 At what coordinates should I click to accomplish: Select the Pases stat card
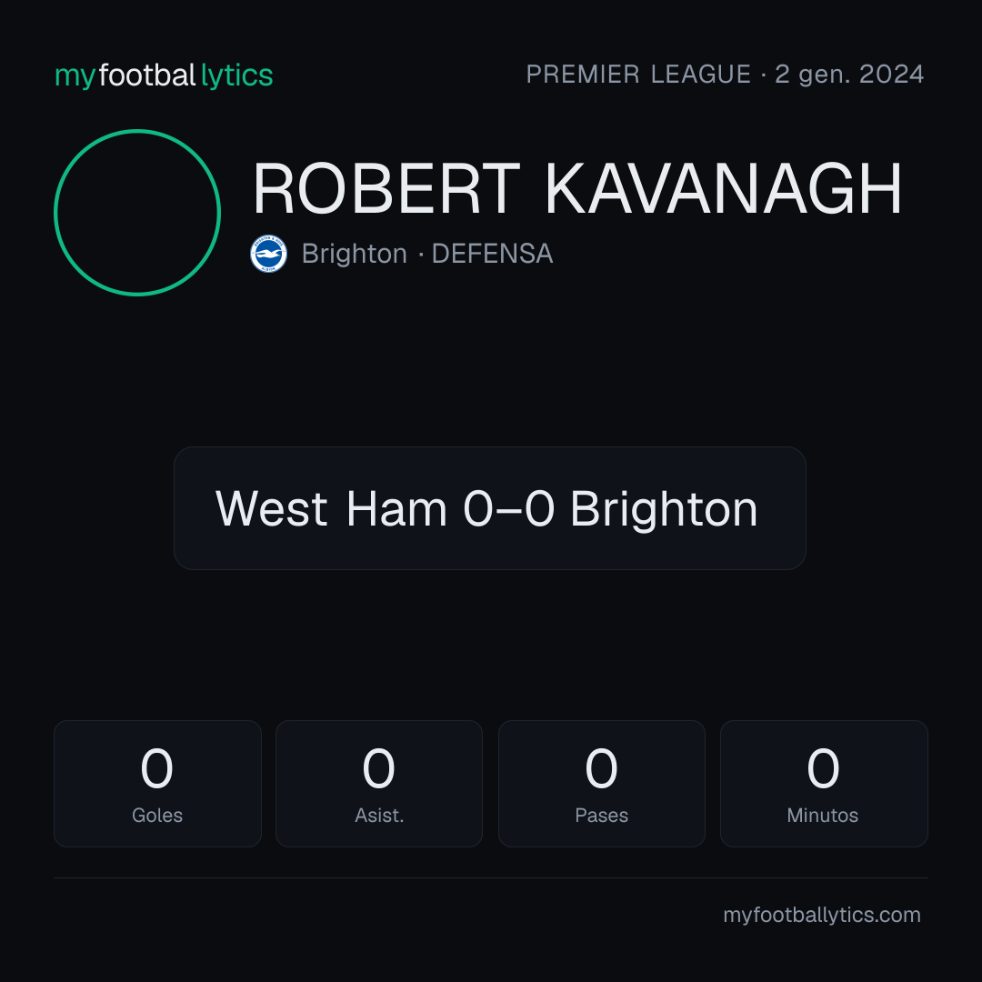tap(601, 784)
